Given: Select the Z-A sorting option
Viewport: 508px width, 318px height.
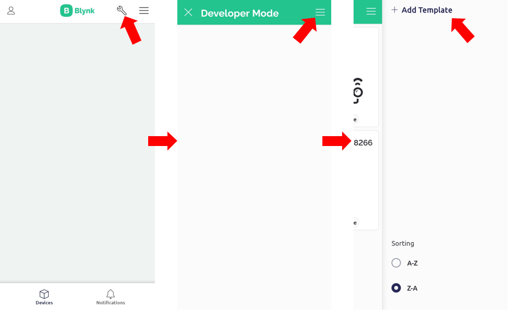Looking at the screenshot, I should pos(396,288).
